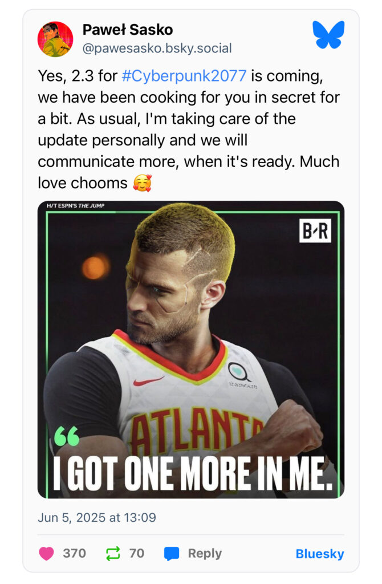This screenshot has width=382, height=584.
Task: Click the green quotation mark graphic
Action: coord(67,436)
